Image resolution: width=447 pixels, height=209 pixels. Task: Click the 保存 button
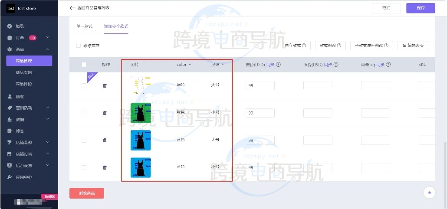point(421,8)
